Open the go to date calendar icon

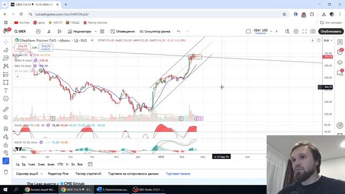click(90, 164)
